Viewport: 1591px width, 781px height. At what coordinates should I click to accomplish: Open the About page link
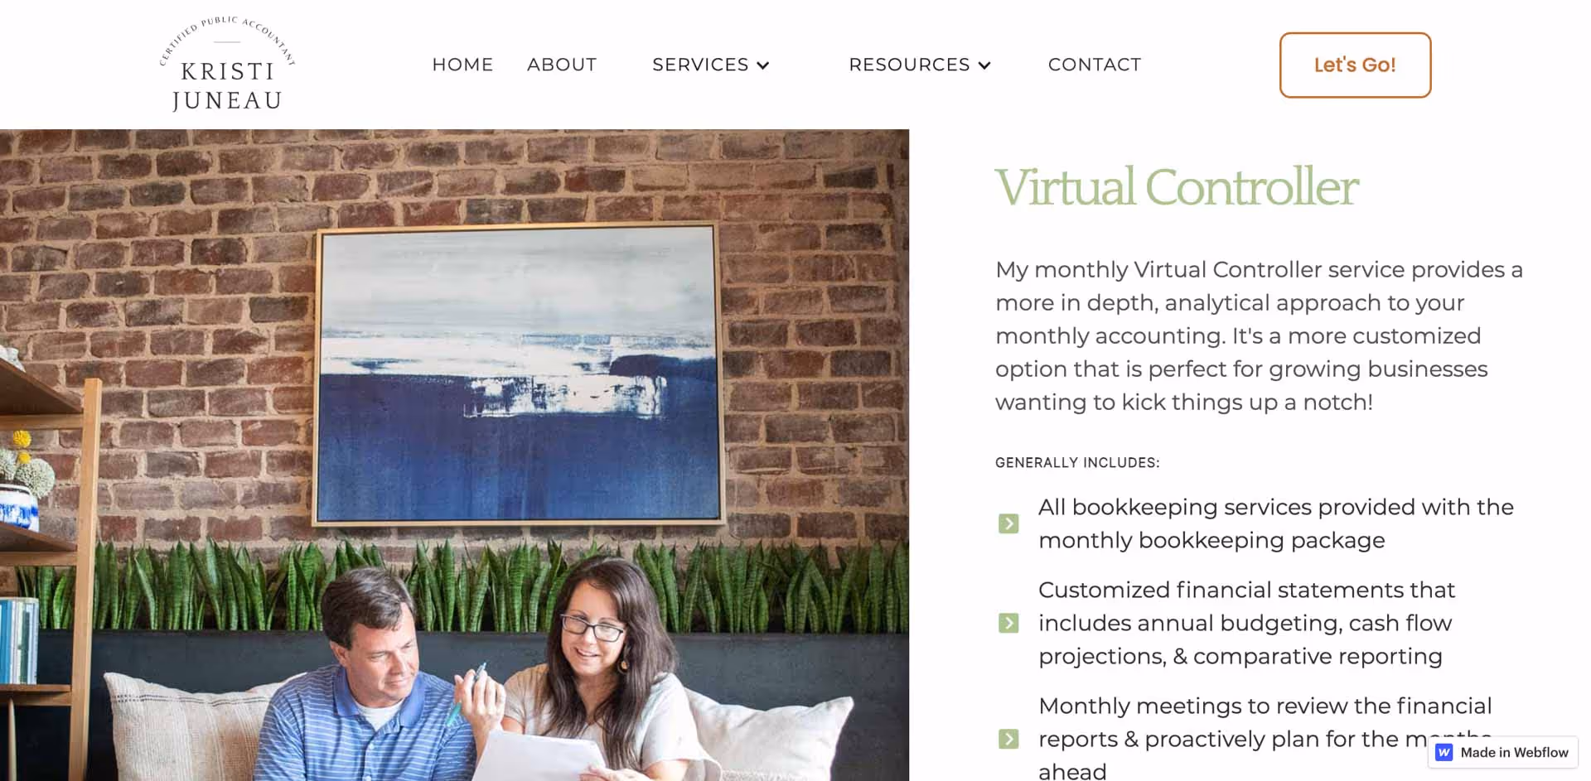[x=562, y=65]
